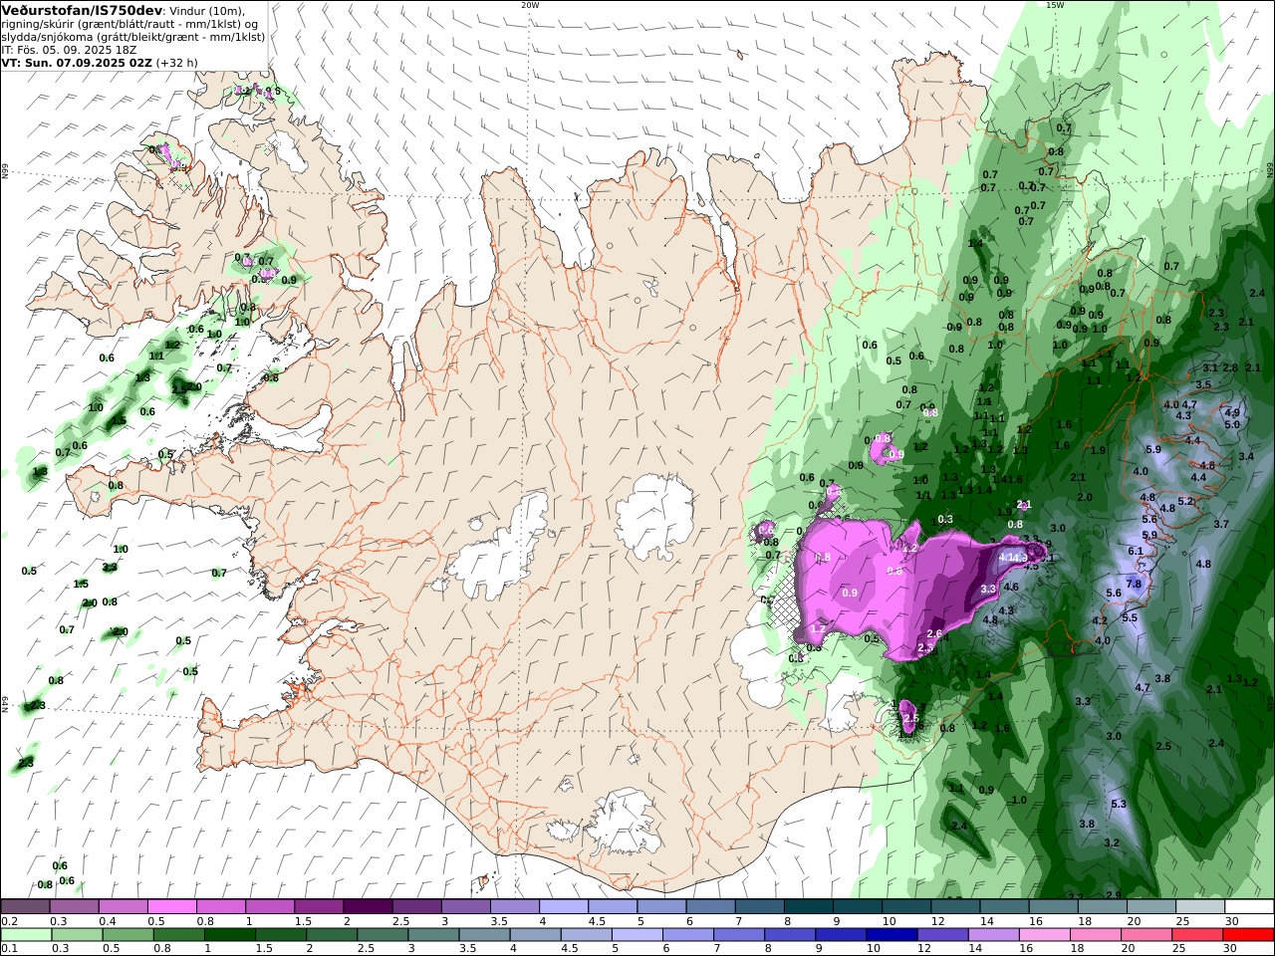The image size is (1275, 956).
Task: Pick upper legend teal swatch from 8 to 9
Action: (808, 906)
